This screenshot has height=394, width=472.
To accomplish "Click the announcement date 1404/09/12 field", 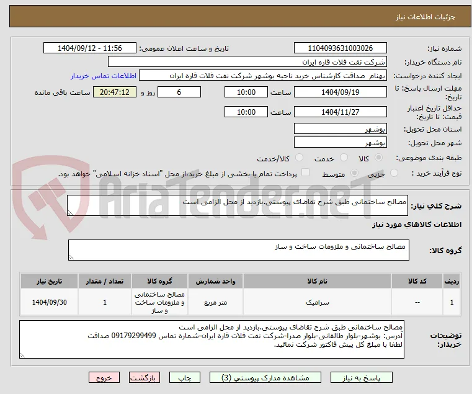I will [90, 48].
